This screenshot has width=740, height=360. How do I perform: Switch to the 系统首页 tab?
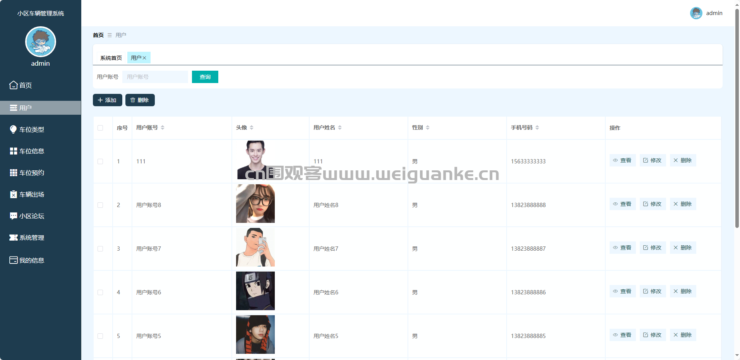coord(111,58)
